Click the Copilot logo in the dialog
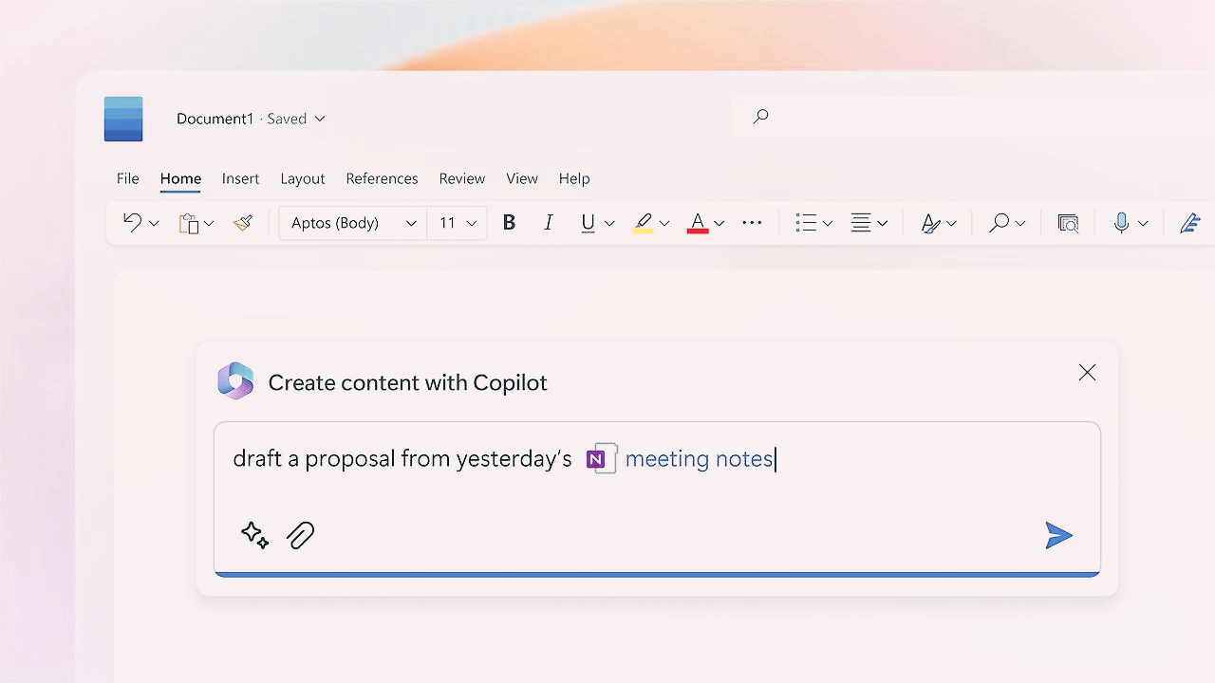This screenshot has width=1215, height=683. (235, 381)
